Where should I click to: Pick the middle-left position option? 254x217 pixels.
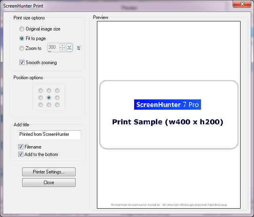pyautogui.click(x=40, y=97)
